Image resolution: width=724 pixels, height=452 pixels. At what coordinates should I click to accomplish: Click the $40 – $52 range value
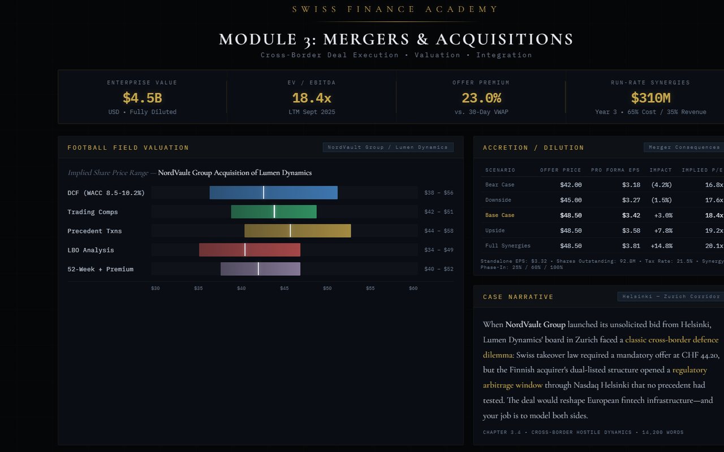click(x=439, y=269)
